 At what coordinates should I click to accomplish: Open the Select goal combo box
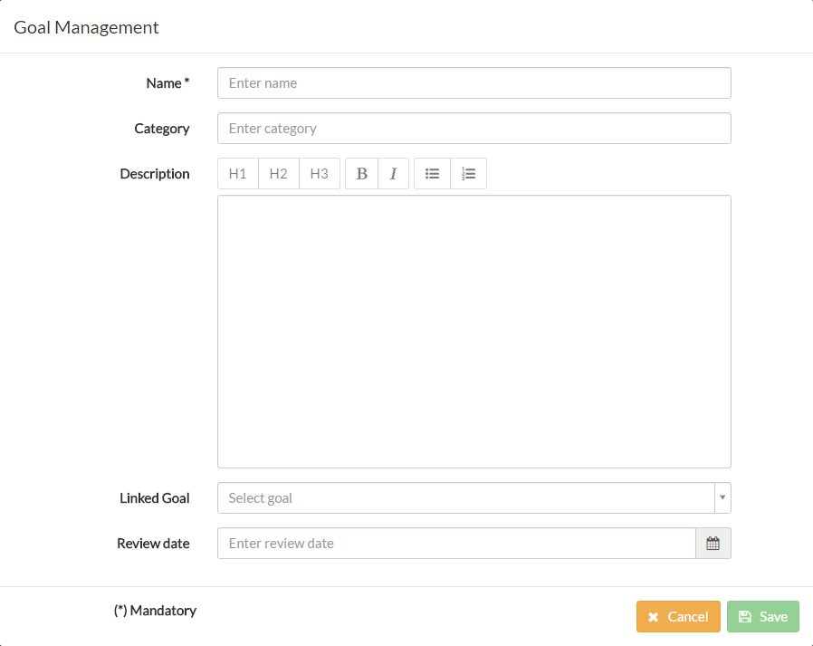click(x=465, y=498)
